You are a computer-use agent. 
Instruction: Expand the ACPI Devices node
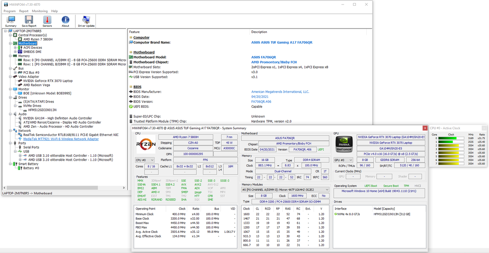click(15, 48)
